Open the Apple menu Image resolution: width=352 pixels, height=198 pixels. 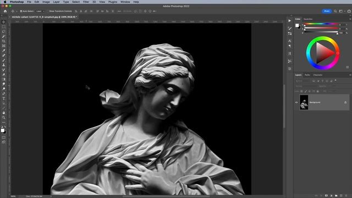click(x=5, y=2)
